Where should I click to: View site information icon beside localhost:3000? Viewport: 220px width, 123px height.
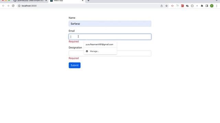(x=19, y=6)
